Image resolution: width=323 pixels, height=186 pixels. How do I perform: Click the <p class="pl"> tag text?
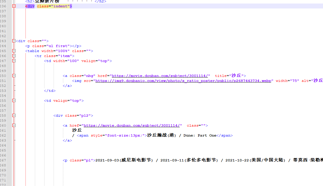(79, 160)
